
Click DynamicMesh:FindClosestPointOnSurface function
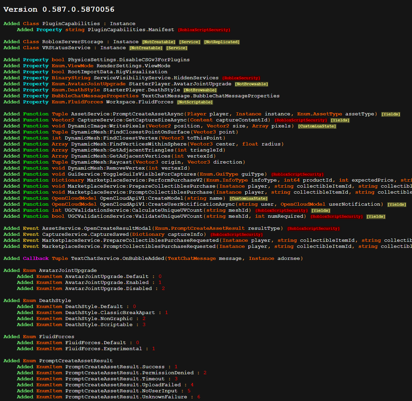(130, 132)
